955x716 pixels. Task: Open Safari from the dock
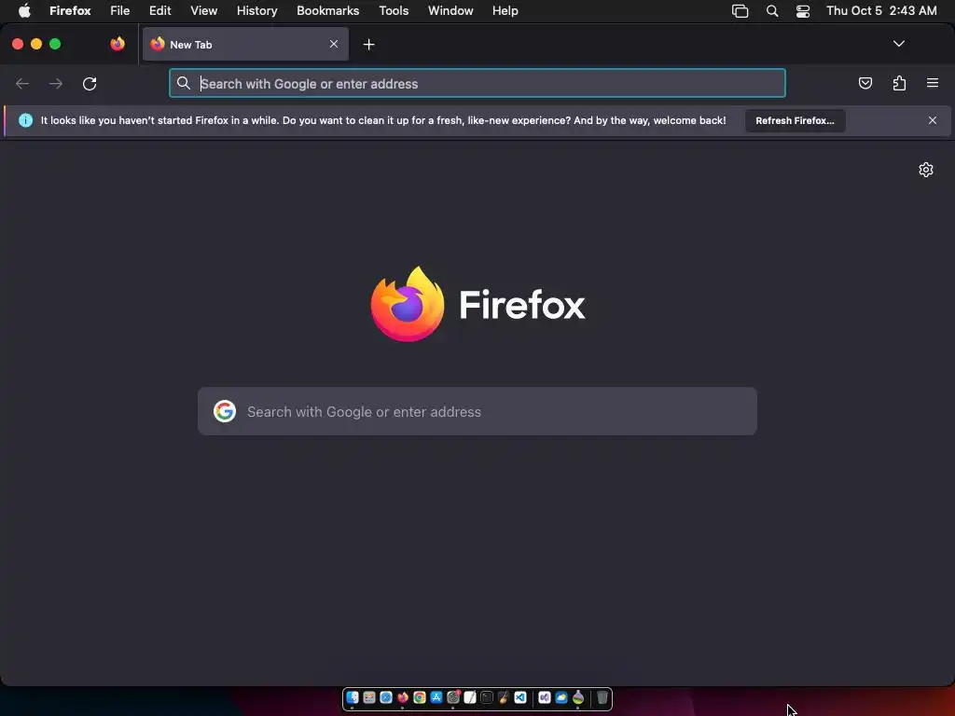[x=386, y=697]
